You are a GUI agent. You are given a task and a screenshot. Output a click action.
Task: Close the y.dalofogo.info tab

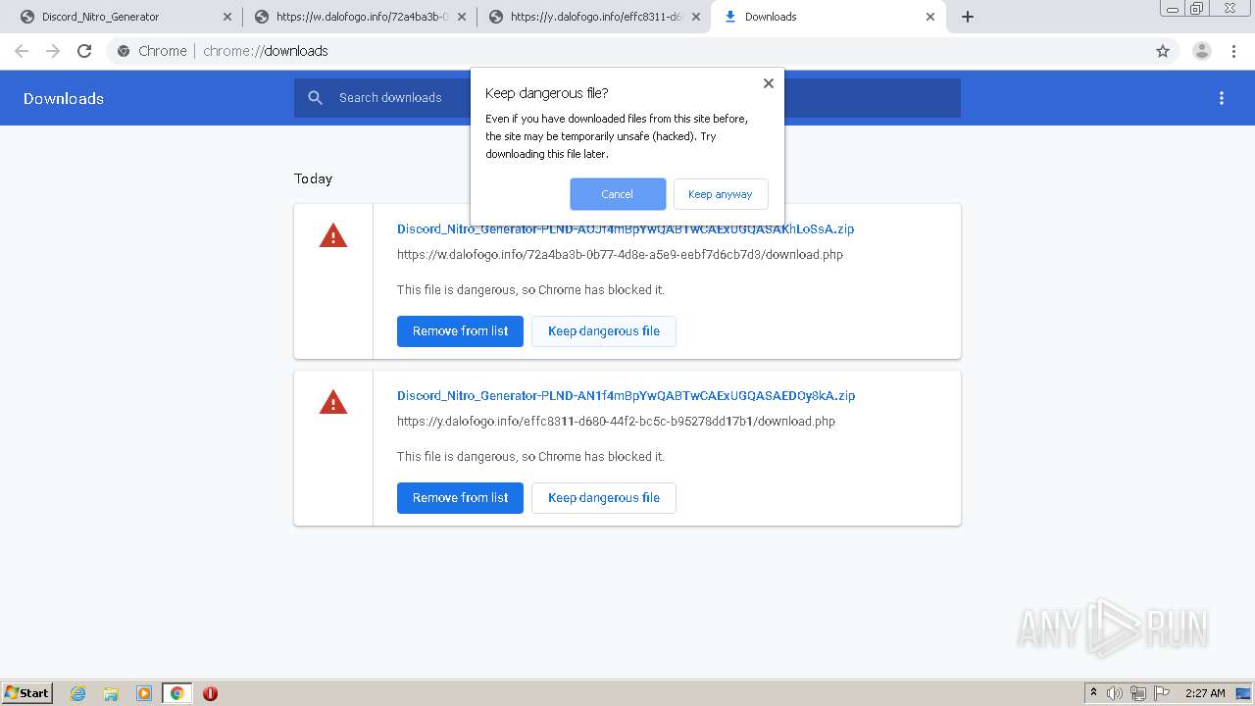click(696, 17)
